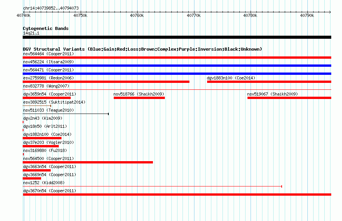Click the red dgv1883n100 loss bar
Screen dimensions: 342x221
tap(269, 82)
